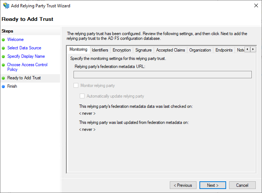This screenshot has height=193, width=262.
Task: Go to the Welcome step
Action: (x=15, y=39)
